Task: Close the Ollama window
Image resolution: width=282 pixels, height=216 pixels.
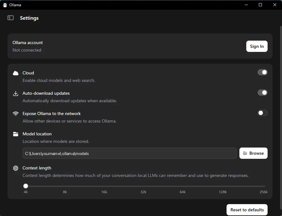Action: pos(274,5)
